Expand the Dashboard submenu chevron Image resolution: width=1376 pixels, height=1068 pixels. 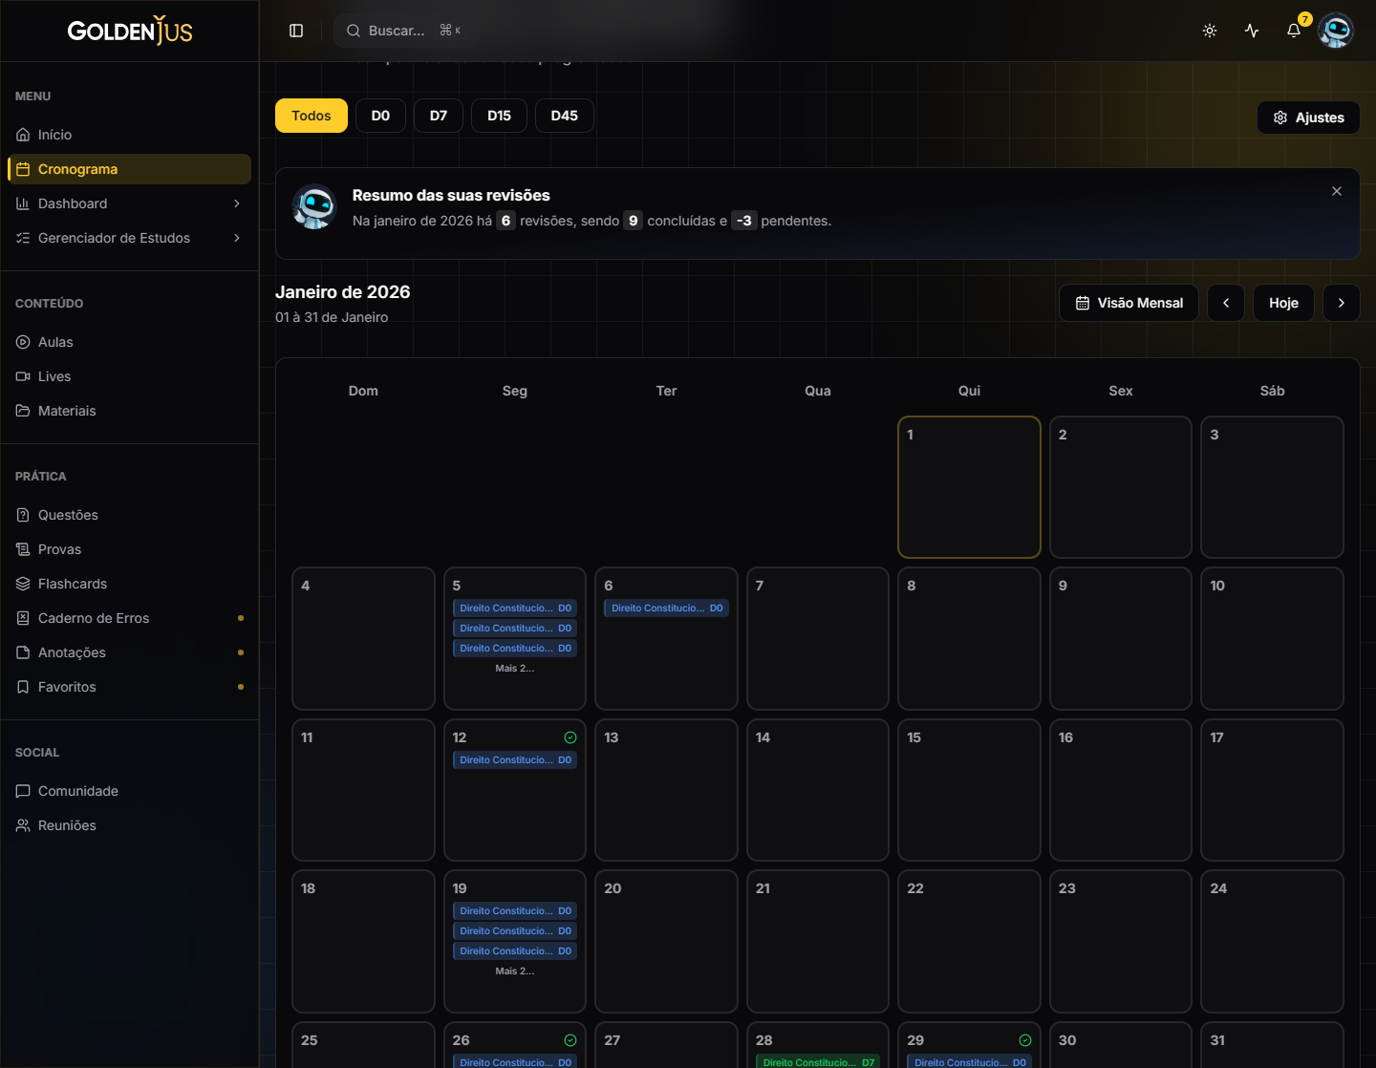point(237,203)
